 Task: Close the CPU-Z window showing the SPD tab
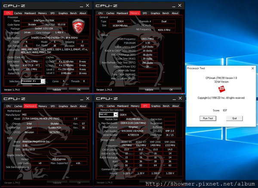point(180,98)
